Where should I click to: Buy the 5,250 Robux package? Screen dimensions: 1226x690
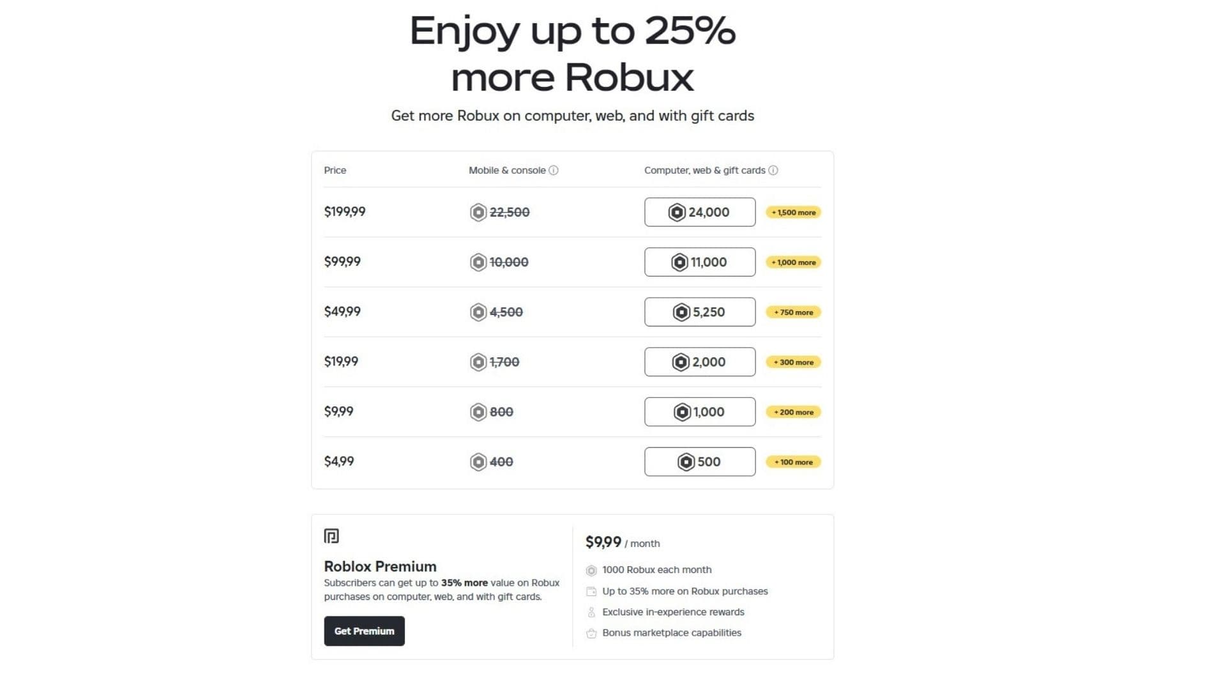click(700, 312)
